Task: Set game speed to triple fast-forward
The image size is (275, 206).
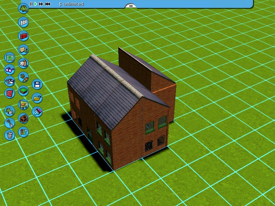Action: click(x=48, y=4)
